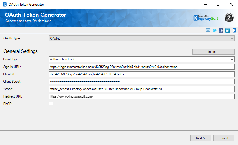Click the Redirect URI label
Viewport: 238px width, 145px height.
13,96
